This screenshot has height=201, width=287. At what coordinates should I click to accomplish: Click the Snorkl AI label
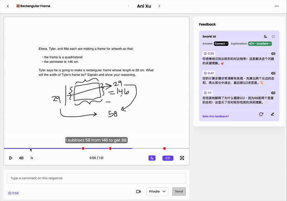pos(209,37)
